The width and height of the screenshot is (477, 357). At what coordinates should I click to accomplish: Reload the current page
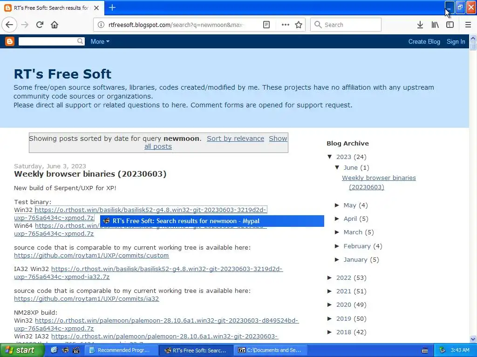coord(40,25)
